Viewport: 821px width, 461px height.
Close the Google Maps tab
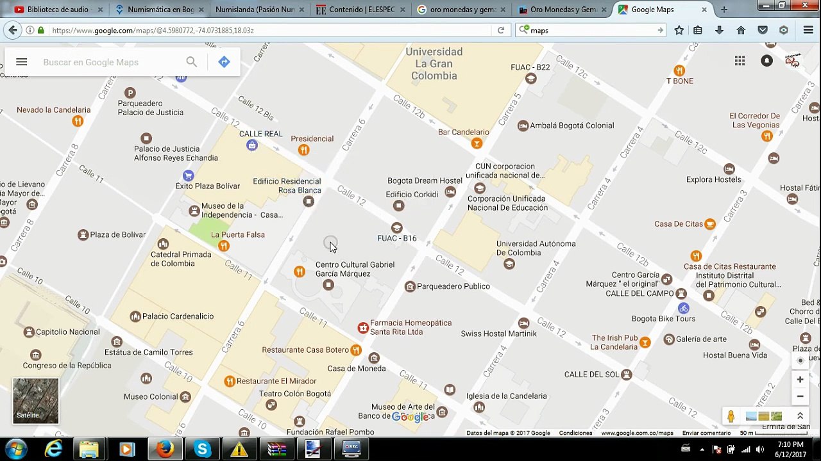704,10
